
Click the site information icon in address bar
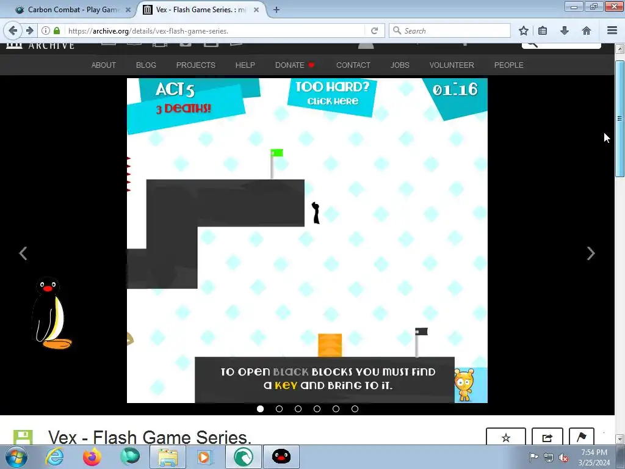pyautogui.click(x=46, y=31)
